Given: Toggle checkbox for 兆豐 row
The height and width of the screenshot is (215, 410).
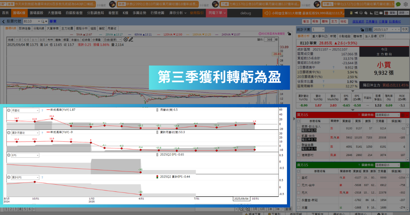Looking at the screenshot, I should coord(298,207).
